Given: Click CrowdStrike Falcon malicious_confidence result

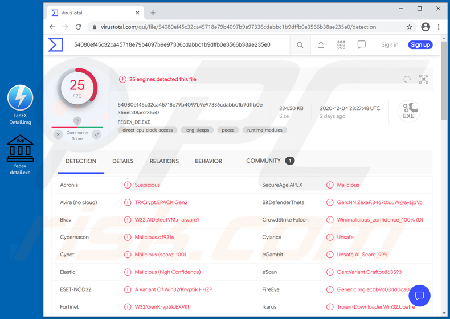Looking at the screenshot, I should (380, 220).
